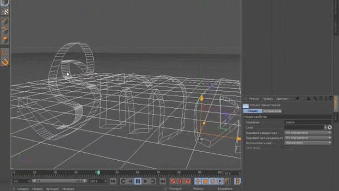Click the orange size handle at floor edge
This screenshot has width=339, height=191.
pos(238,139)
